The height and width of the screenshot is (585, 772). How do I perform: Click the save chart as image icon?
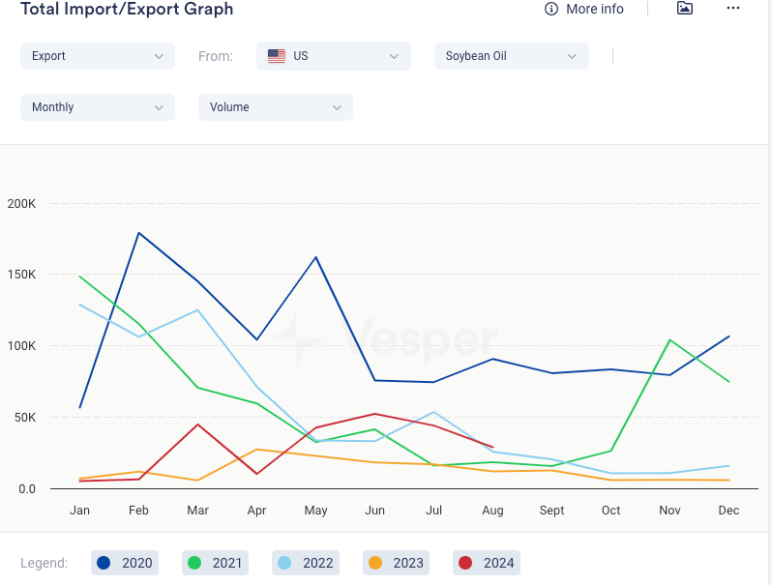685,9
